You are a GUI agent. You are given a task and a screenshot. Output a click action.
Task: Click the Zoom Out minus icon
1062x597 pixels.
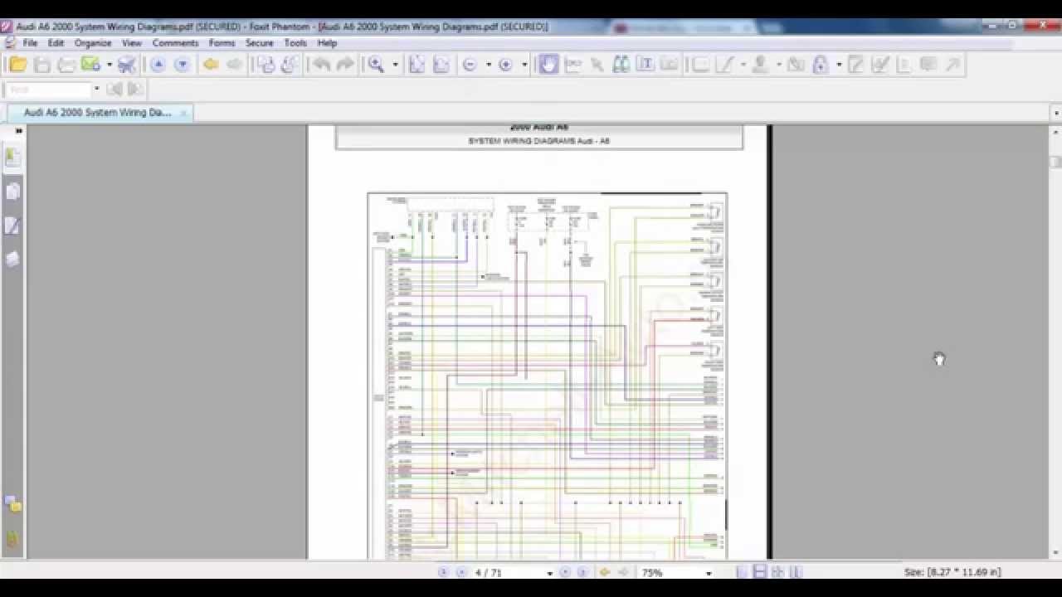tap(470, 65)
